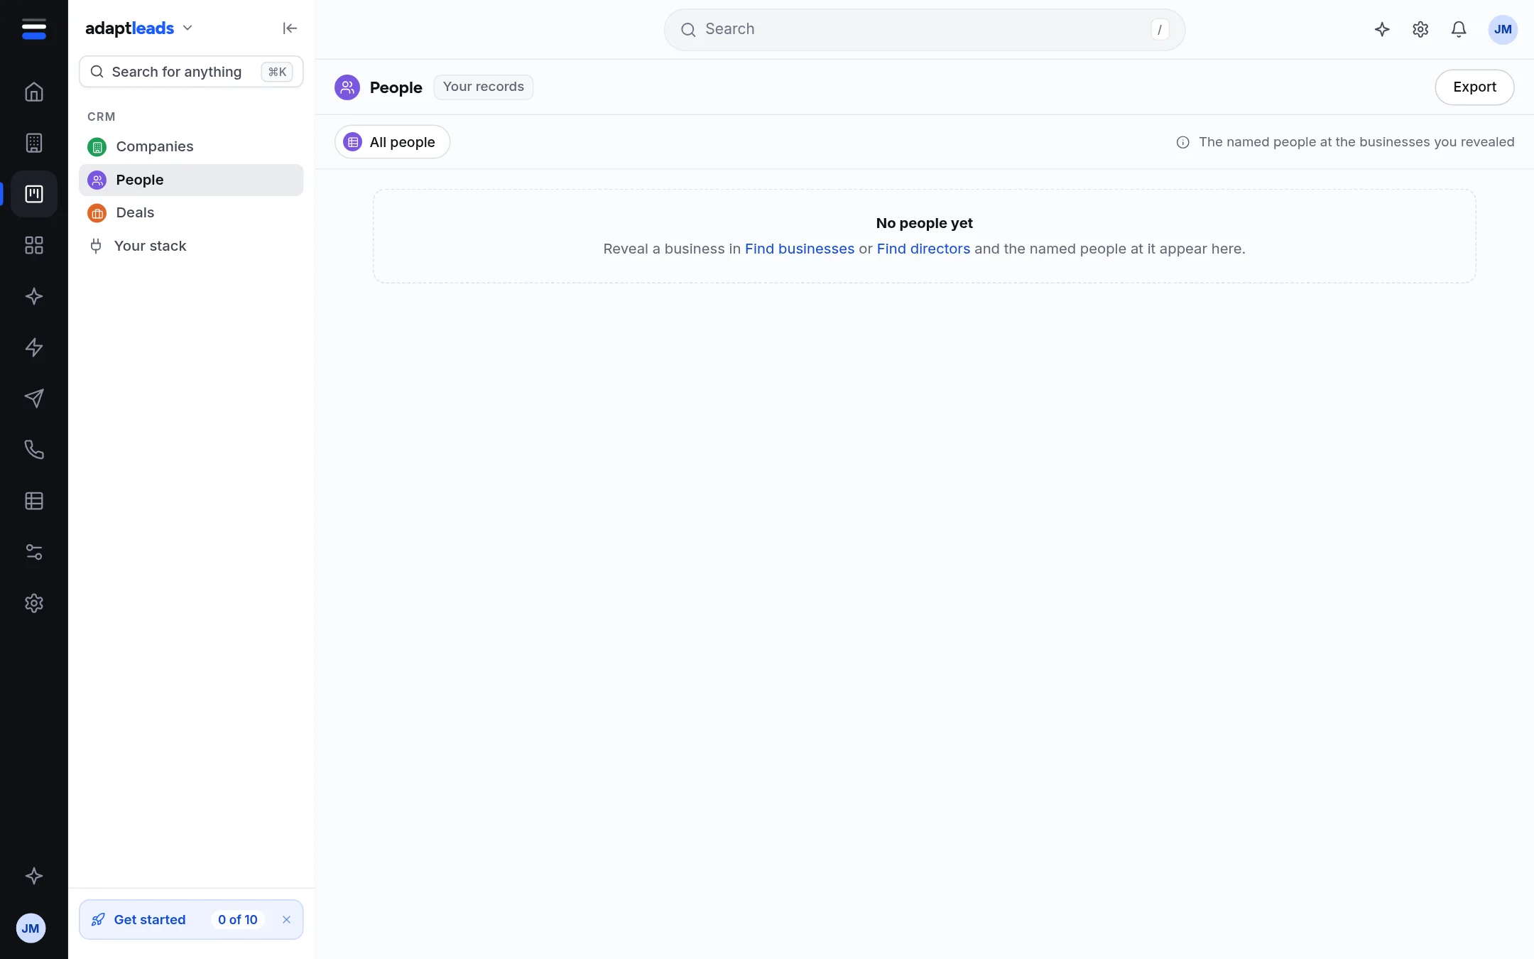Click the Export button
Viewport: 1534px width, 959px height.
[x=1474, y=87]
